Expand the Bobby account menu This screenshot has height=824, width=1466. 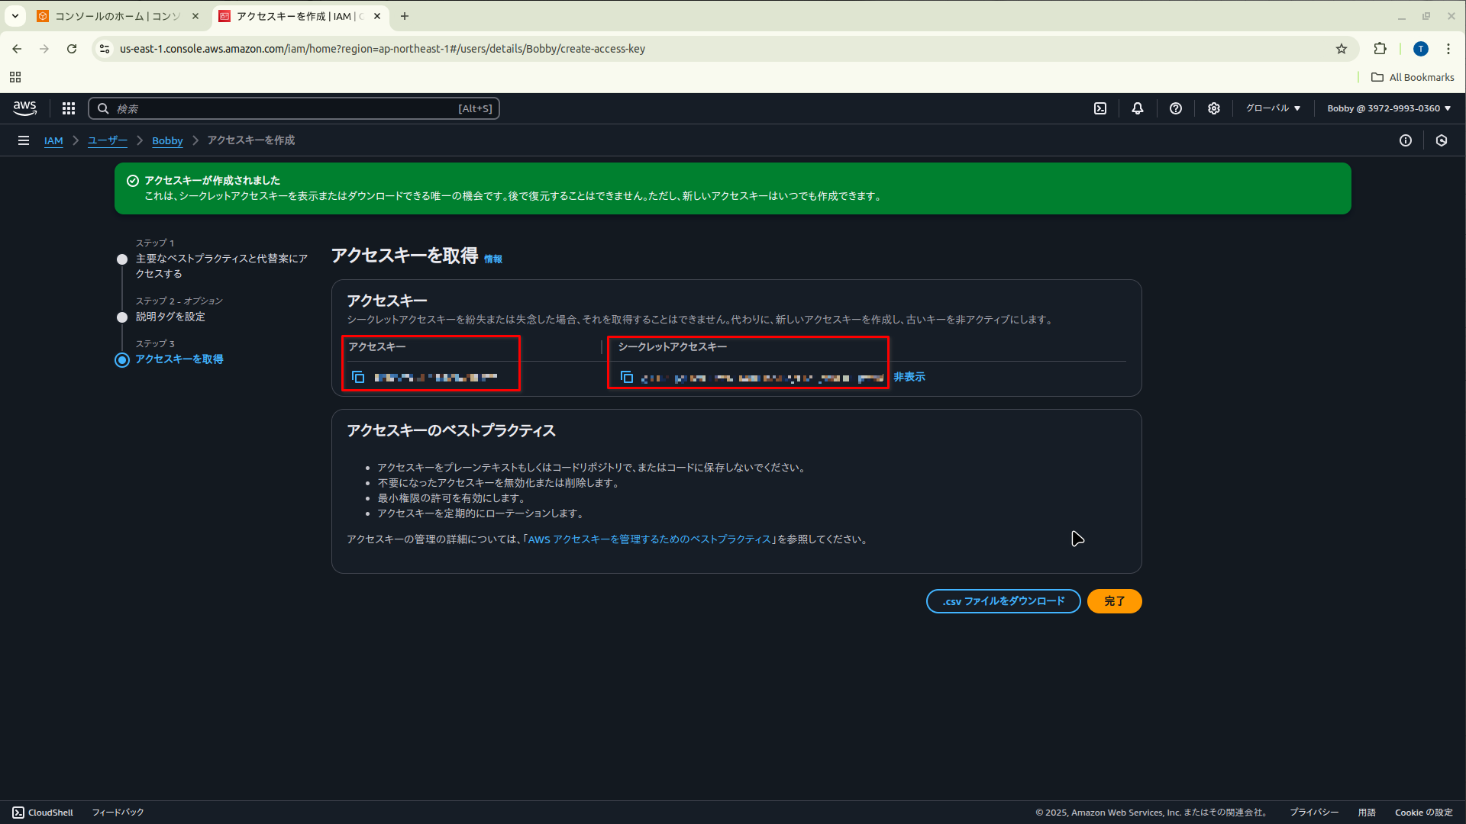tap(1389, 108)
